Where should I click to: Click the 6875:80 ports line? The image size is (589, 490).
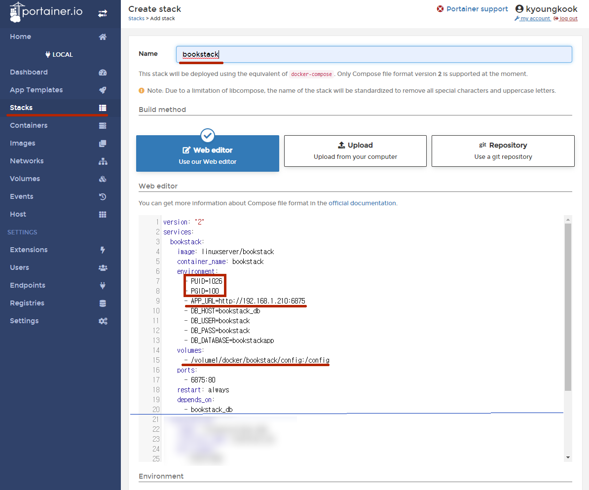(200, 380)
